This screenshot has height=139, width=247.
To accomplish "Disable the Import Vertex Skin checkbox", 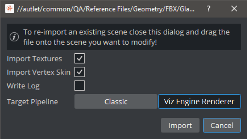I will pos(79,72).
